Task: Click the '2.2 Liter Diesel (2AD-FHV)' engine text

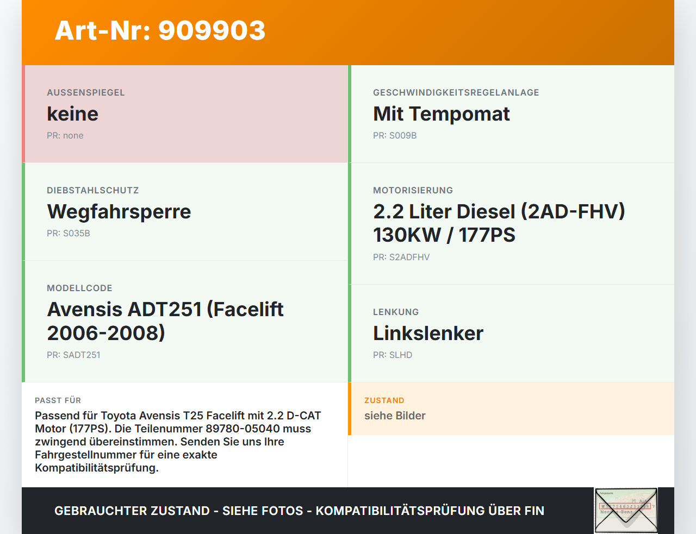Action: click(499, 212)
